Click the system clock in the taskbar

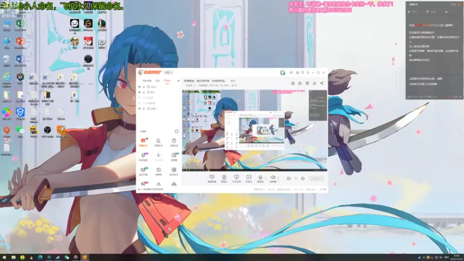click(456, 258)
